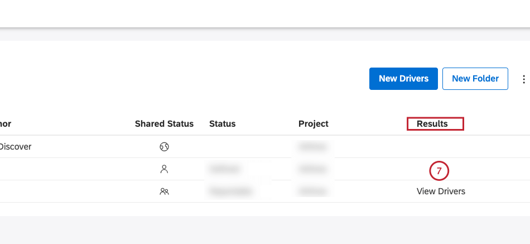Click the blurred Project cell in the View Drivers row

(x=312, y=191)
